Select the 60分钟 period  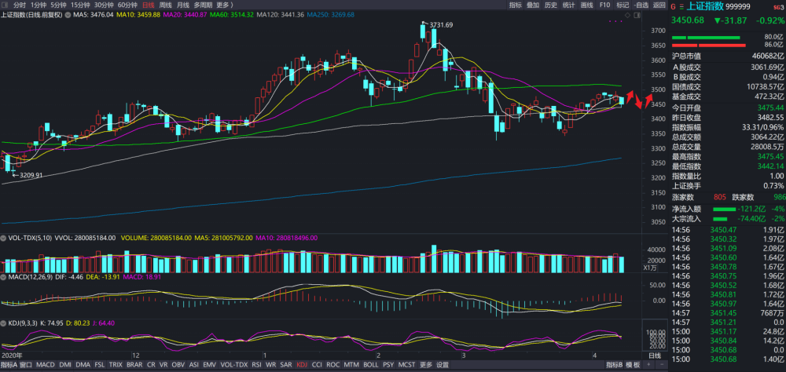pos(127,5)
